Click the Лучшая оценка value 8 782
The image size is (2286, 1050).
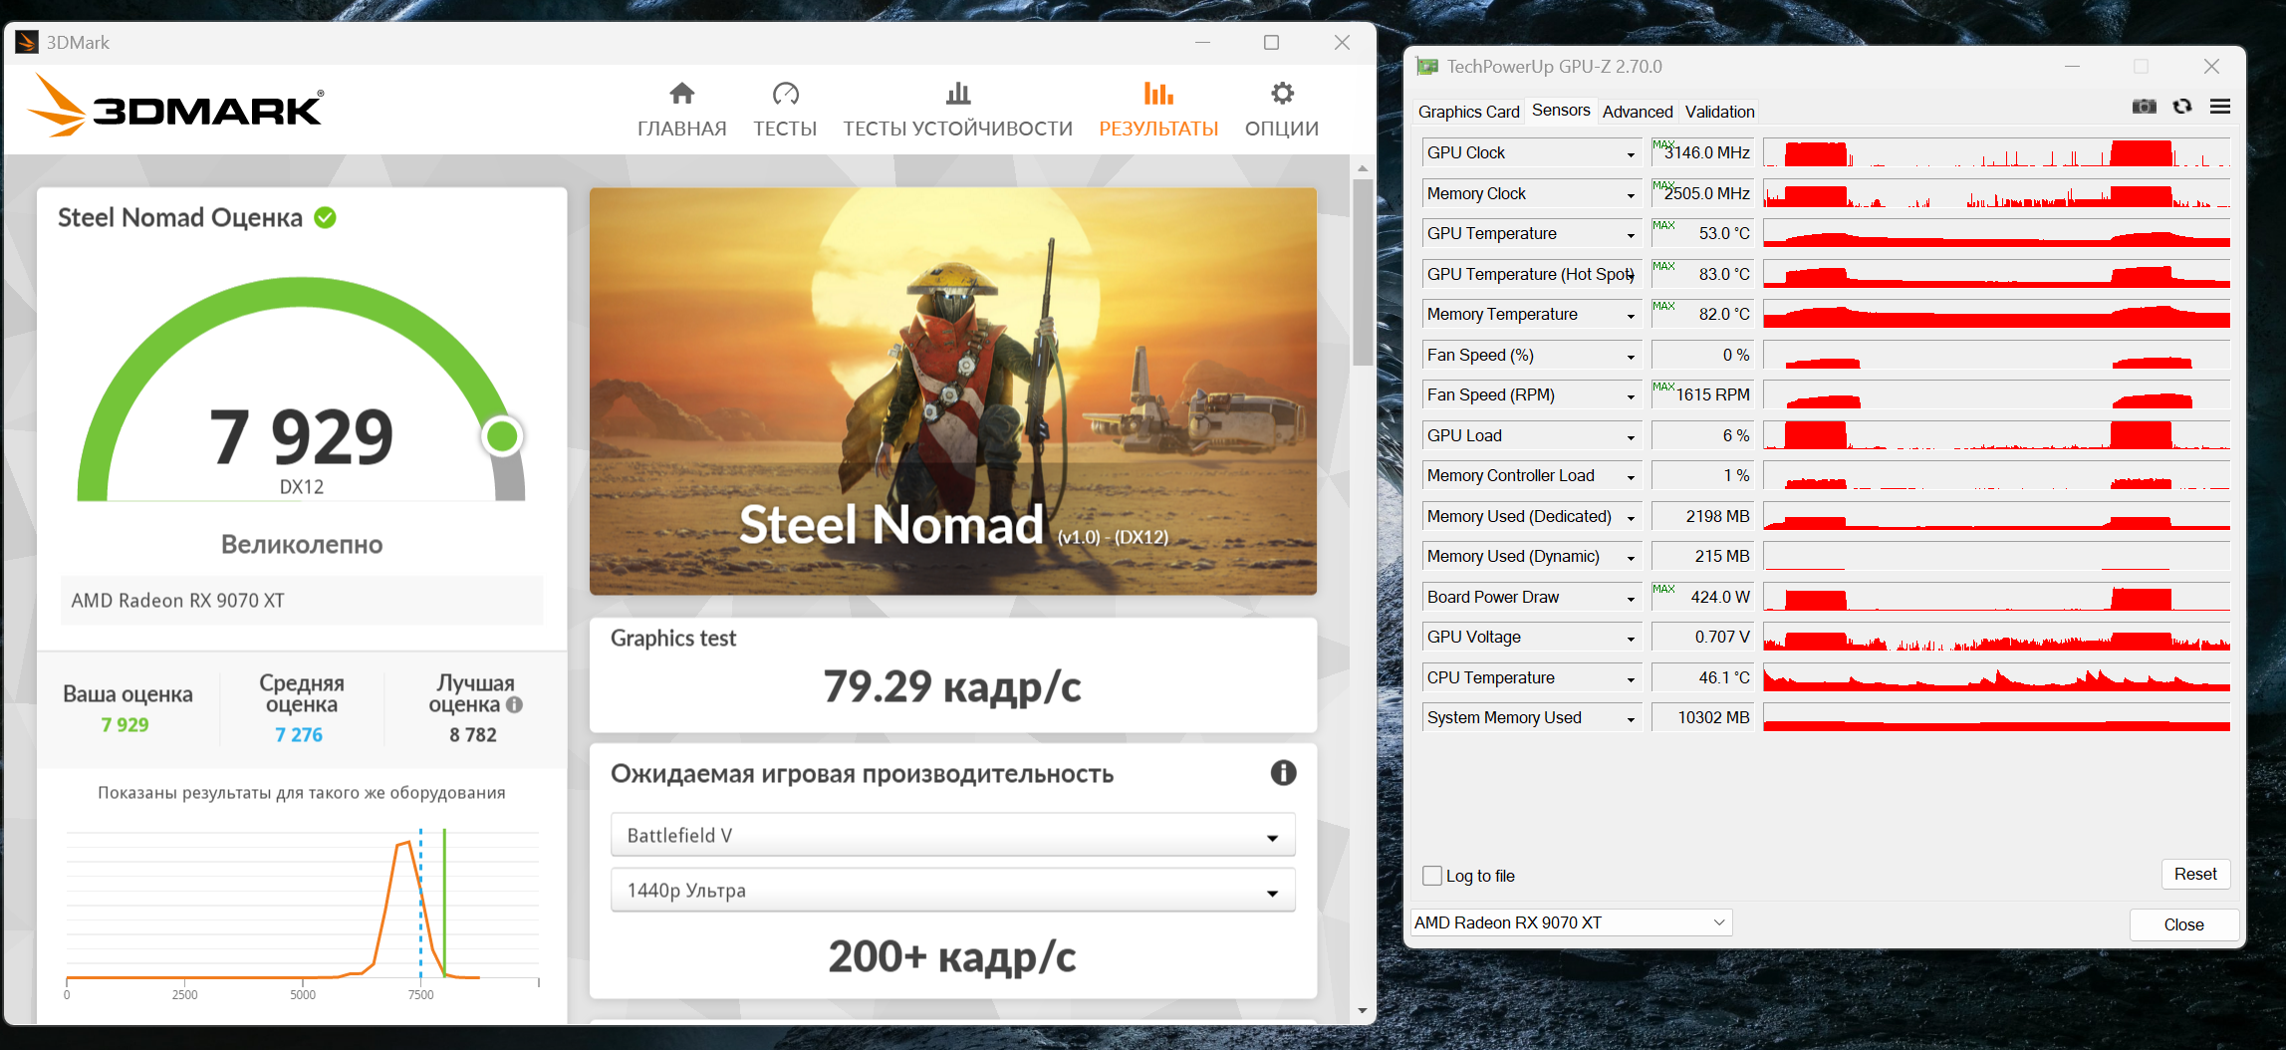coord(473,735)
